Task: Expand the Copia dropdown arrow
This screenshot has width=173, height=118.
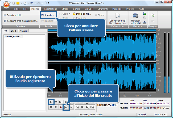Action: point(69,14)
